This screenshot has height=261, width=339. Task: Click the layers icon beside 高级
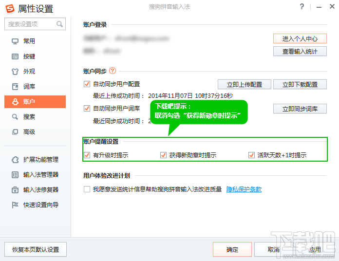tap(15, 132)
